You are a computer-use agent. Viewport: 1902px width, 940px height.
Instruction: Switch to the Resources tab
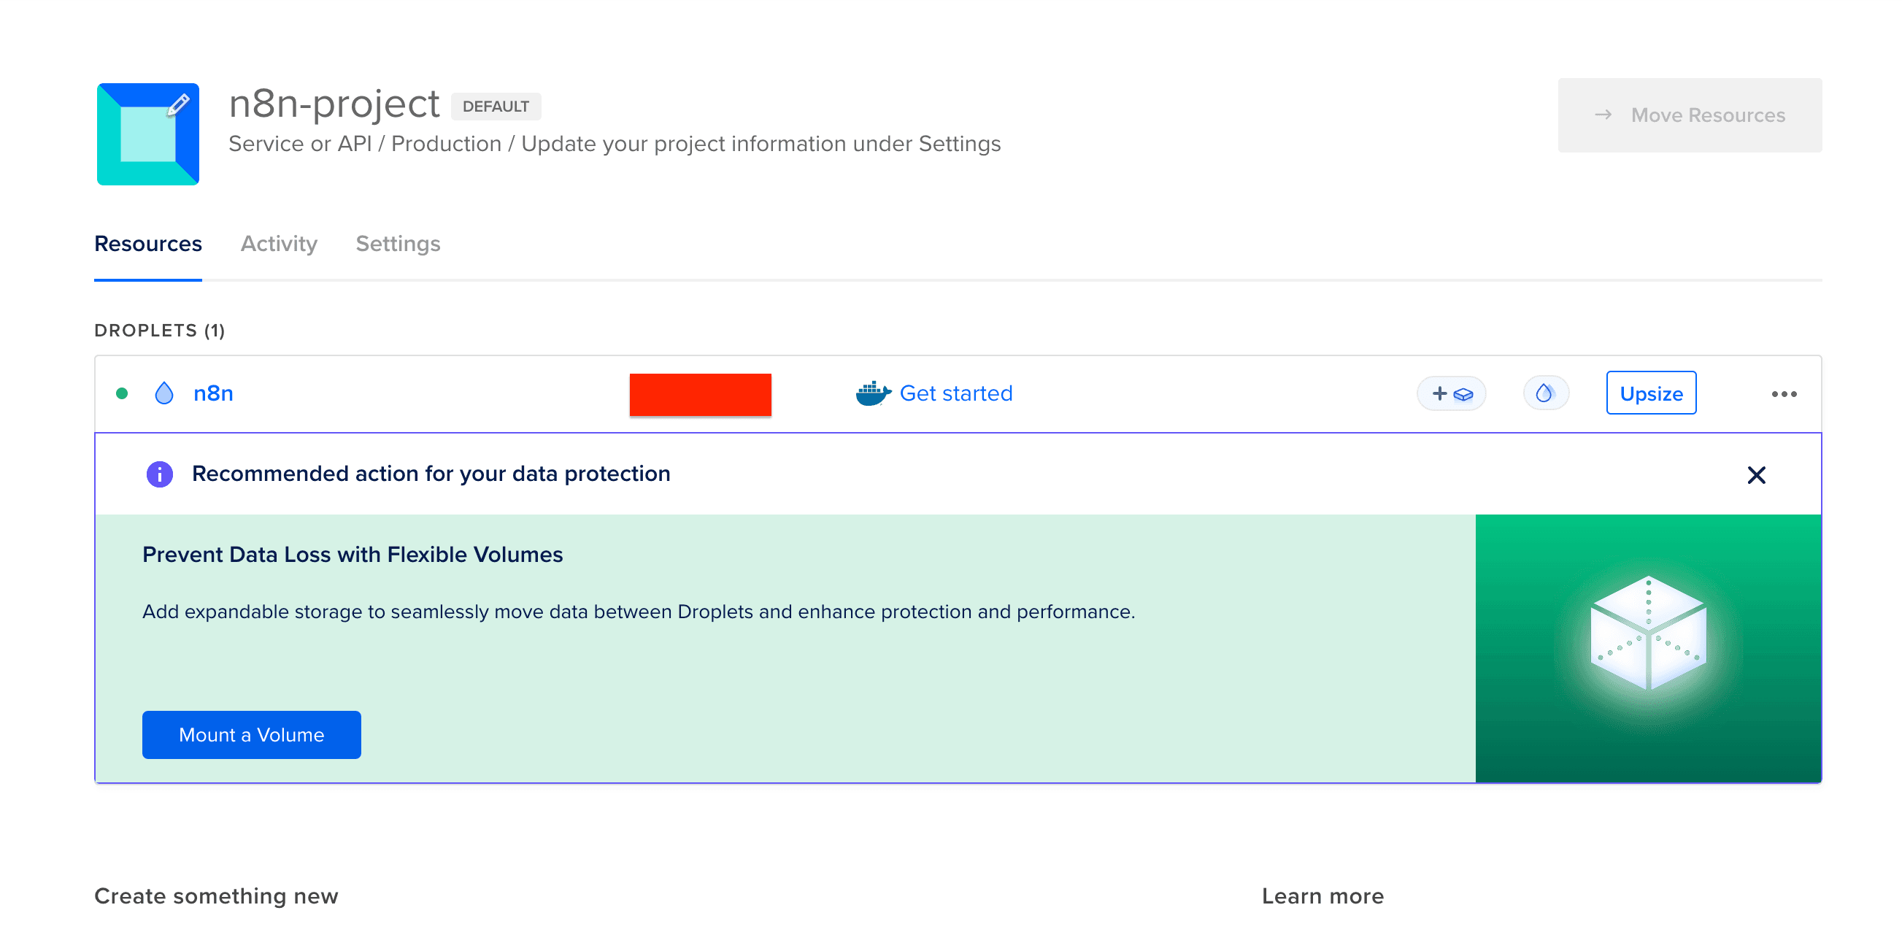click(147, 244)
